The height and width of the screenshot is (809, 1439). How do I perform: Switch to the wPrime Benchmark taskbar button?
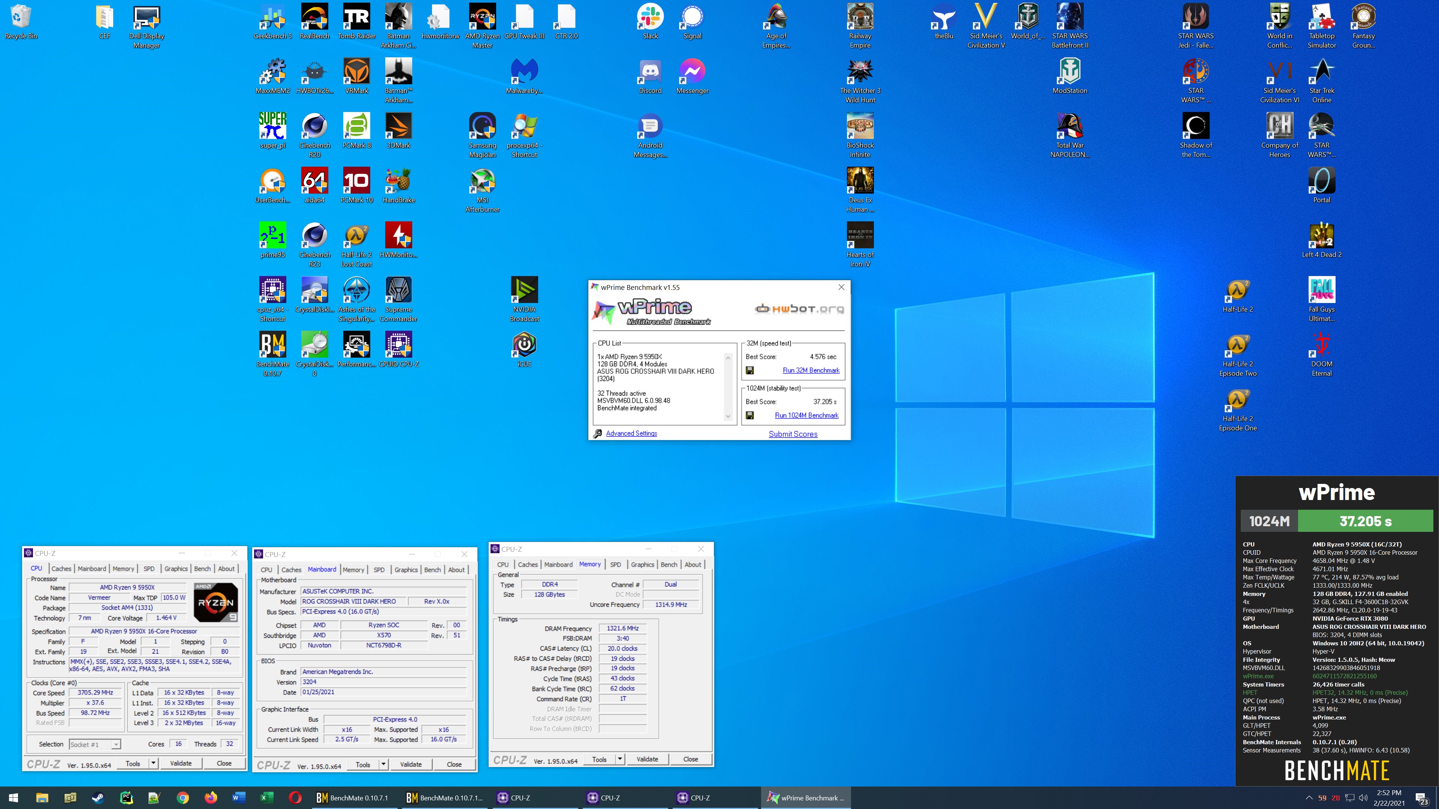(806, 798)
